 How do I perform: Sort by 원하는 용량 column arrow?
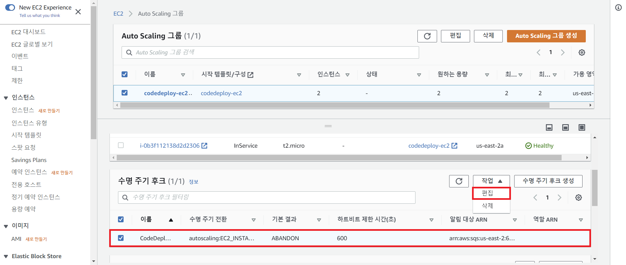[x=487, y=75]
